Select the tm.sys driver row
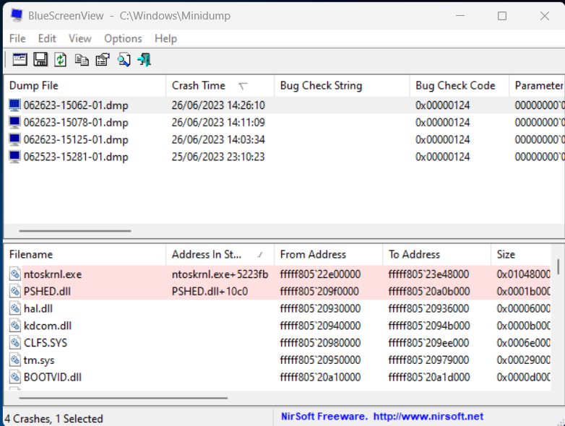 pos(277,360)
